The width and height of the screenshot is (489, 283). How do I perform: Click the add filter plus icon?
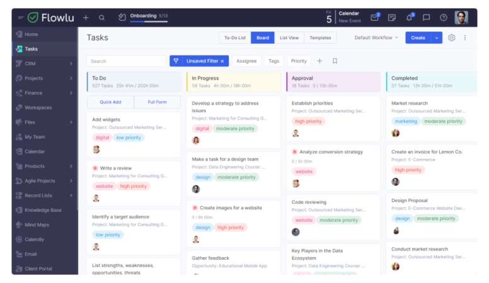tap(319, 61)
